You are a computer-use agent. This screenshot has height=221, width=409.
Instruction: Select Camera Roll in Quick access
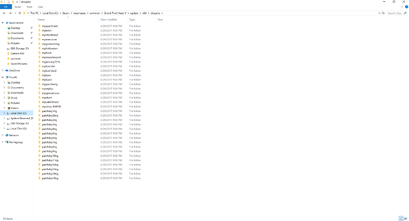click(17, 53)
